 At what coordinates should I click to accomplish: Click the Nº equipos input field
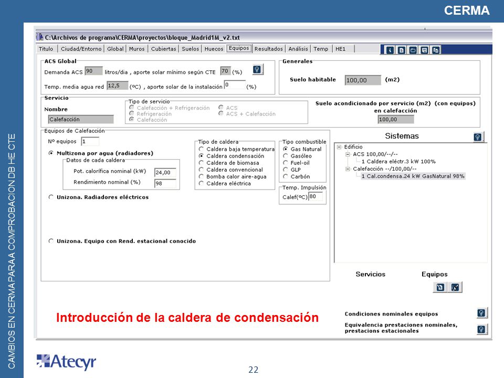pos(90,141)
